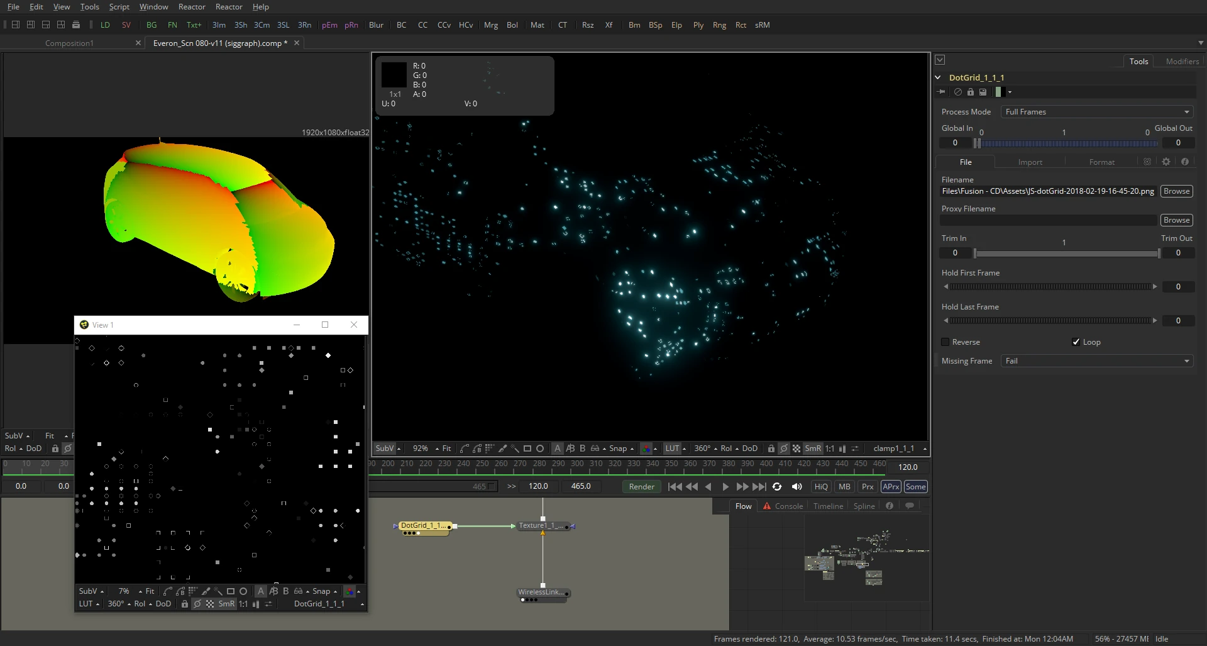Viewport: 1207px width, 646px height.
Task: Switch to the Modifiers tab
Action: coord(1182,61)
